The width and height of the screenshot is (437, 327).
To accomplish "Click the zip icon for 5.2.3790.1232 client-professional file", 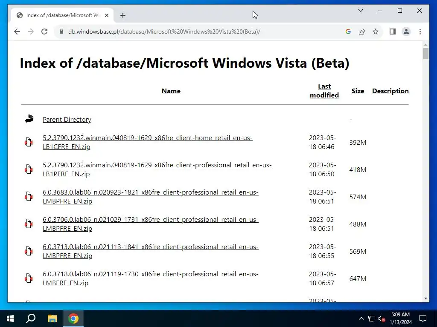I will coord(29,169).
